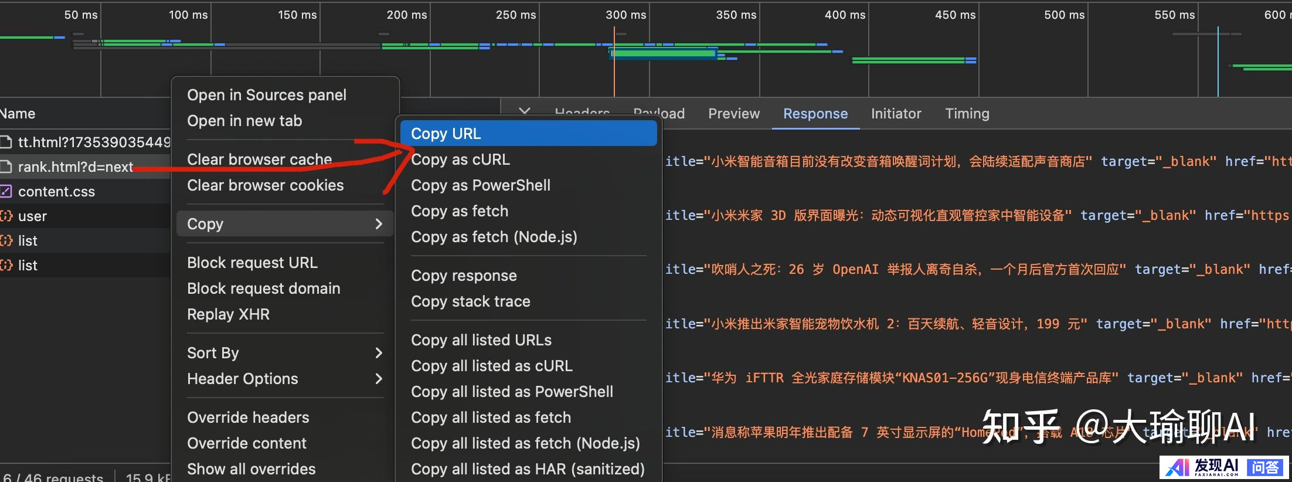Image resolution: width=1292 pixels, height=482 pixels.
Task: Click the JSON icon beside user request
Action: point(6,216)
